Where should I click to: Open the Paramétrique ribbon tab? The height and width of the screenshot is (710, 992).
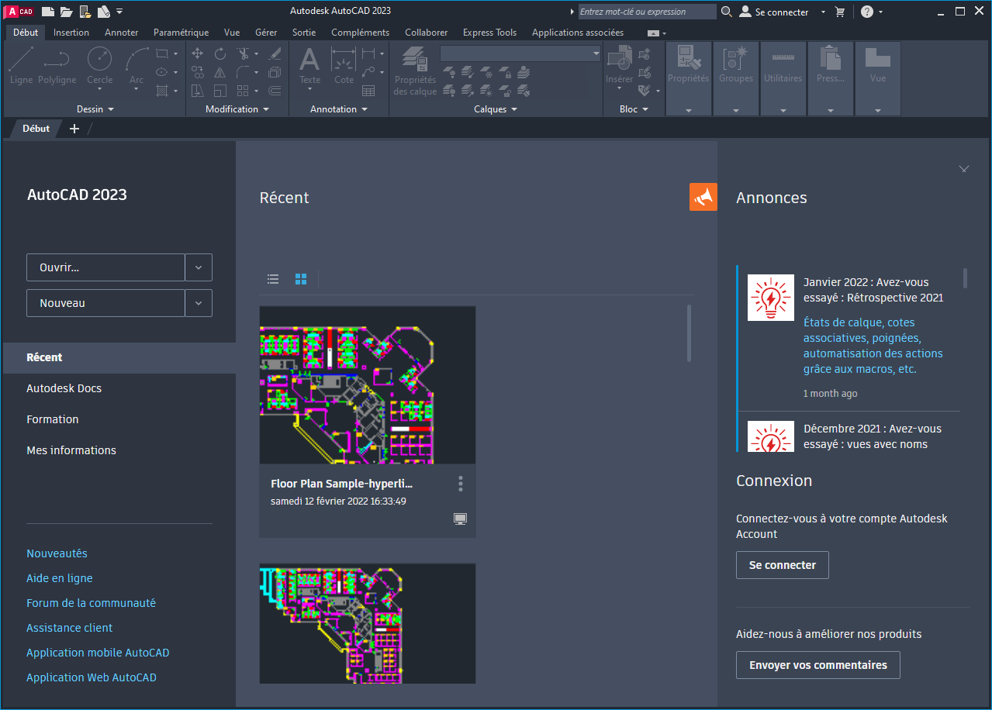coord(181,33)
